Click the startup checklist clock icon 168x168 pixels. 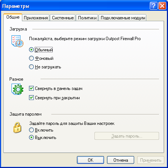pos(17,41)
